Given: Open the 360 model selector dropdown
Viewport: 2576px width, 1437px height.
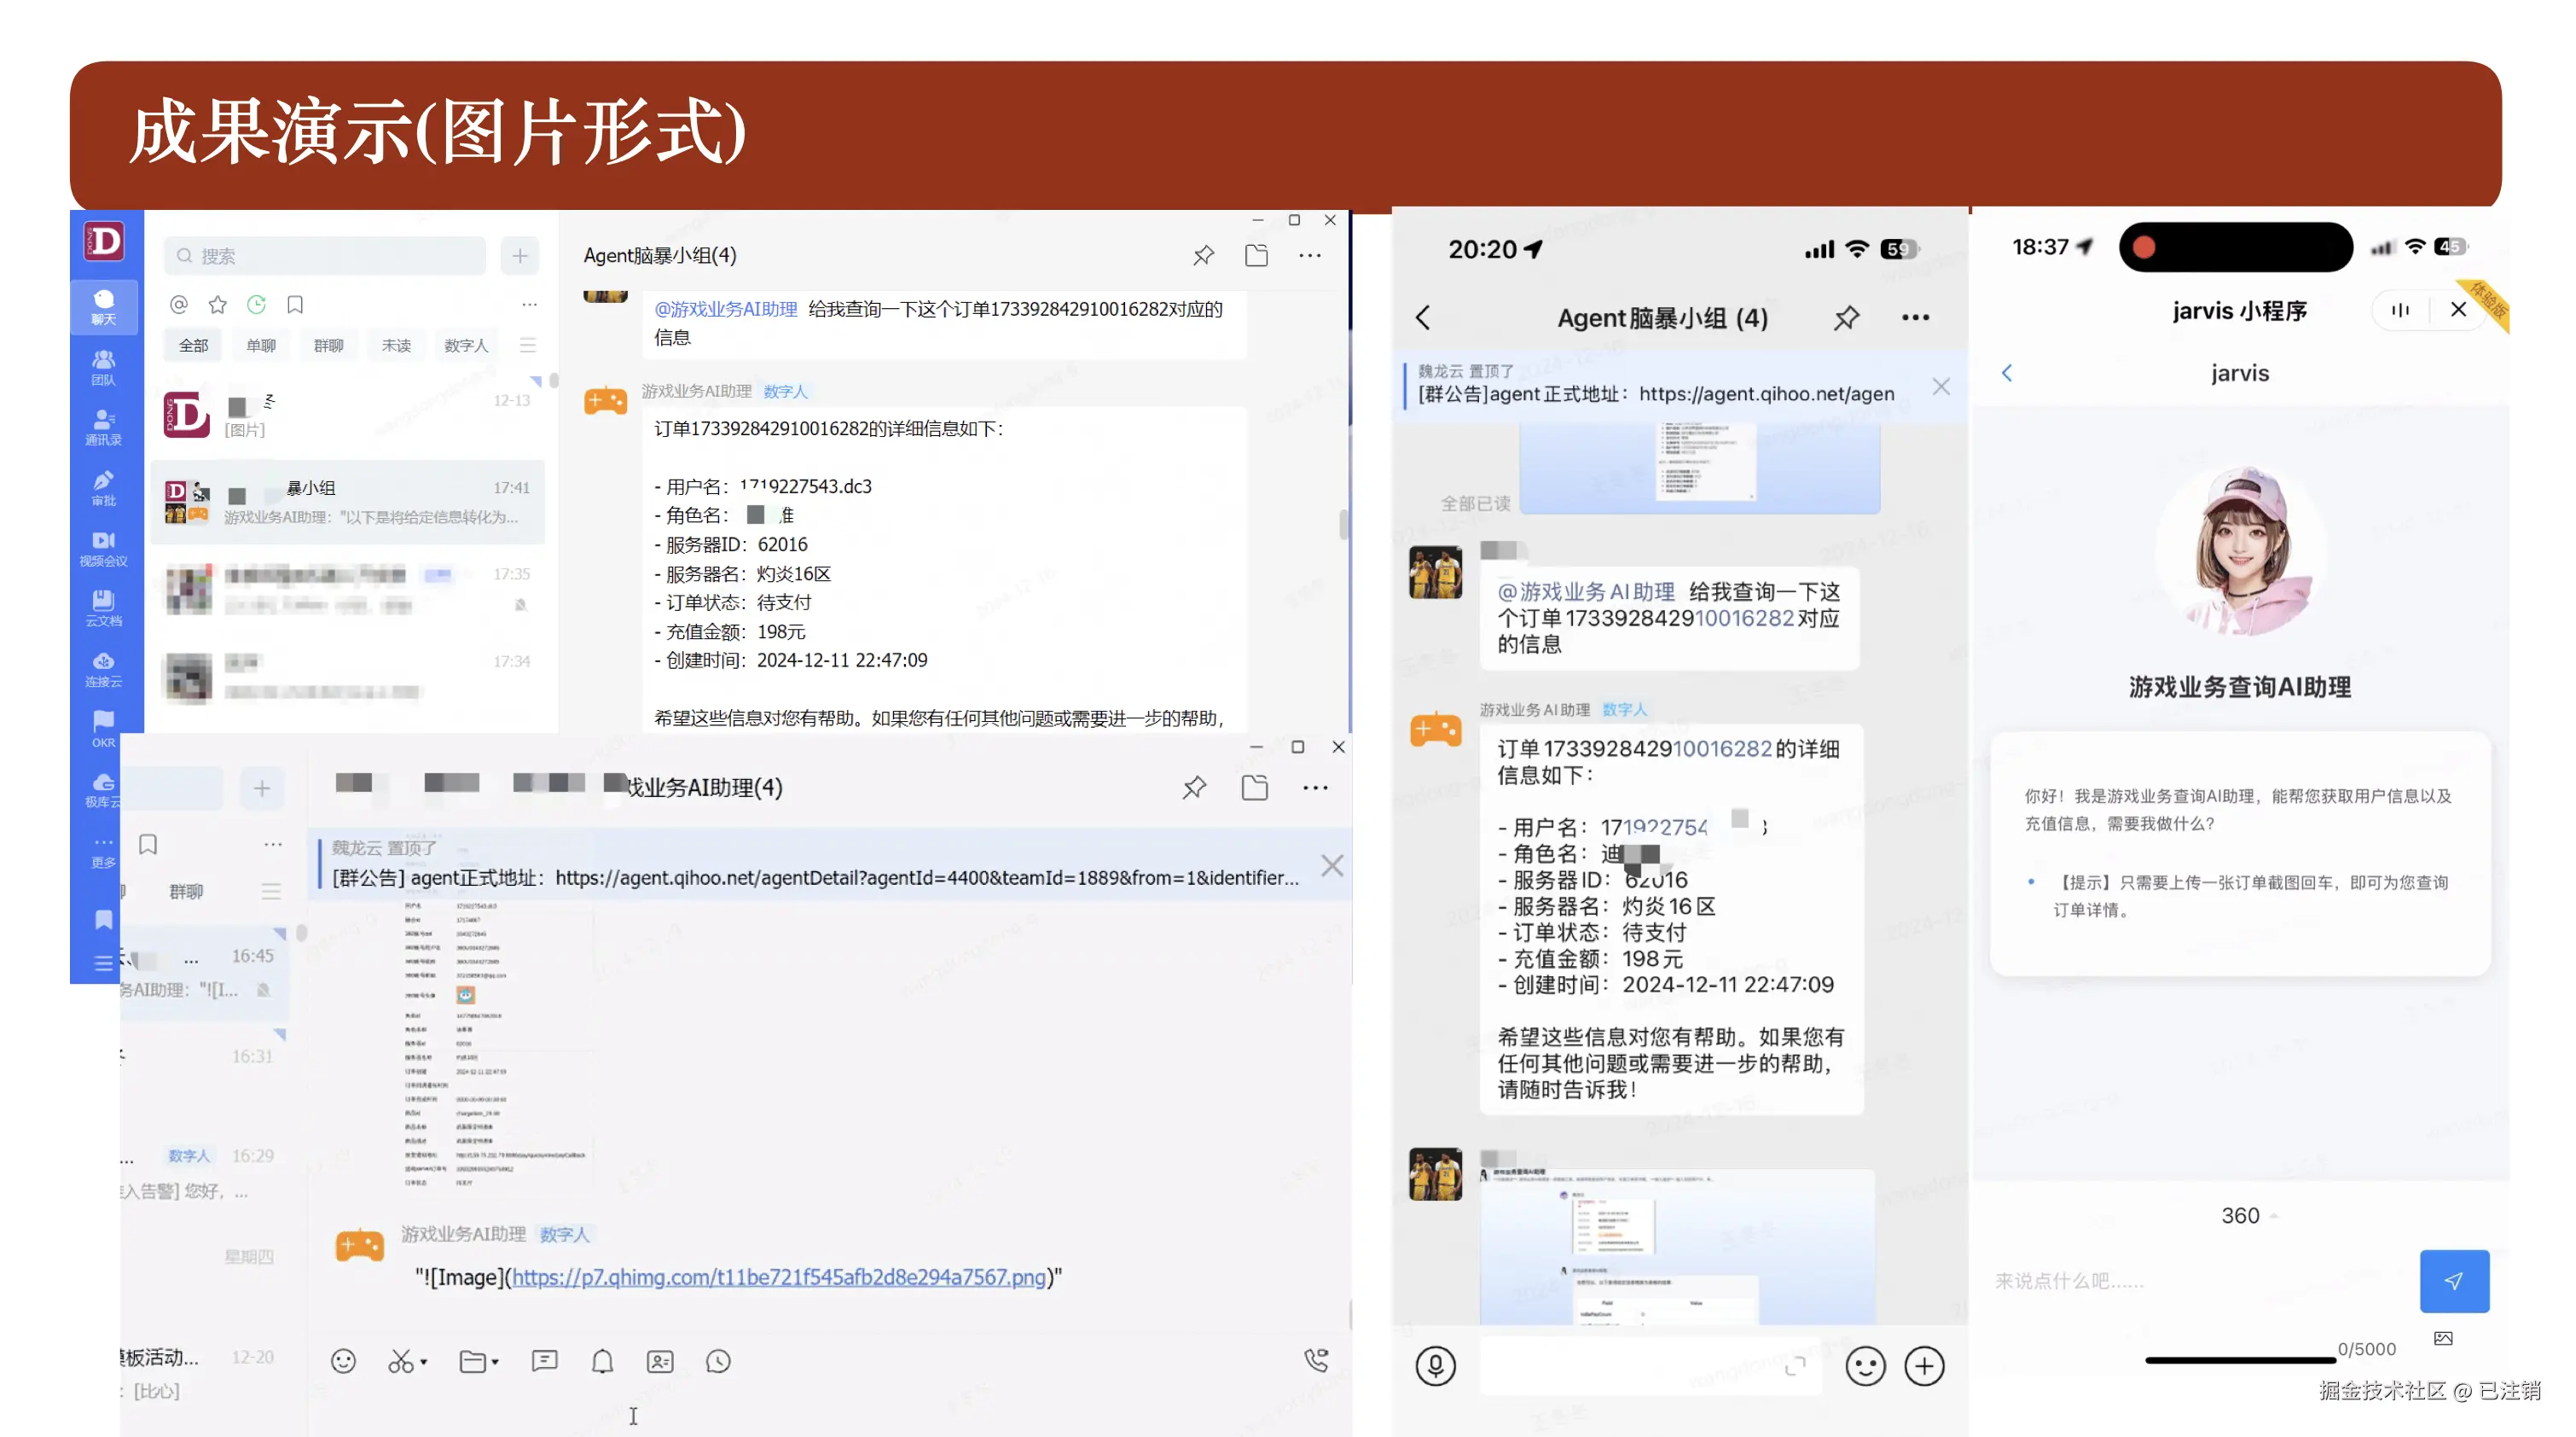Looking at the screenshot, I should pyautogui.click(x=2247, y=1215).
